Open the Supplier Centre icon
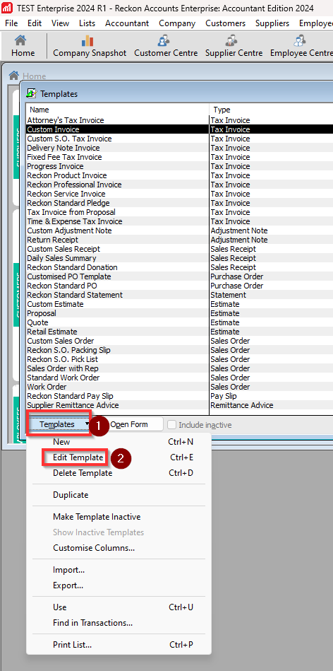 pos(234,46)
